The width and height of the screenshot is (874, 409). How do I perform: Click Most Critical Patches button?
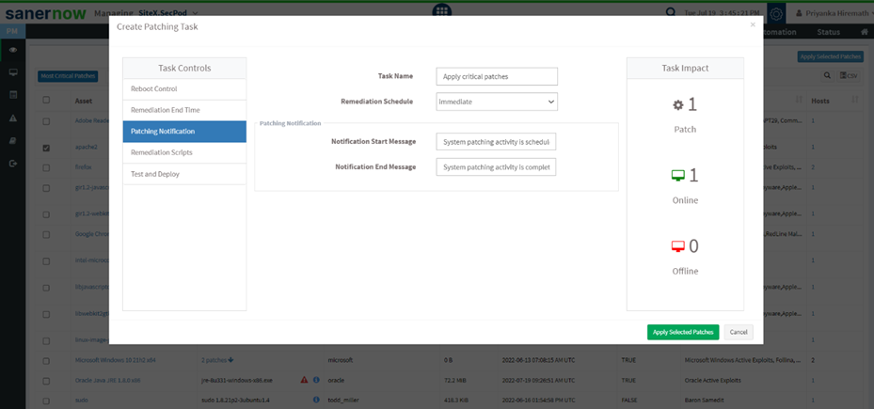[68, 76]
